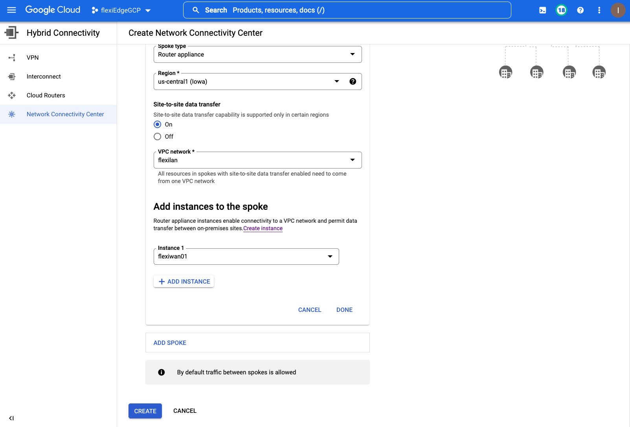630x427 pixels.
Task: Open the main navigation hamburger menu
Action: [x=11, y=10]
